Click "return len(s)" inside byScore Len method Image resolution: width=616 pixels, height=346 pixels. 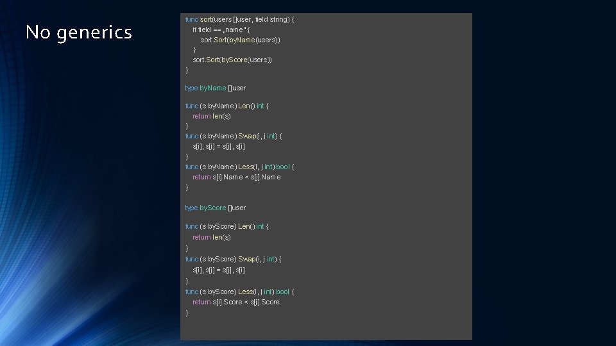coord(212,237)
